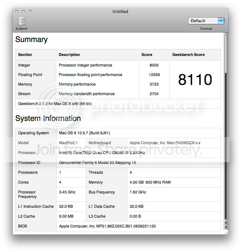This screenshot has height=252, width=241.
Task: Click the scroll down arrow
Action: pos(226,227)
